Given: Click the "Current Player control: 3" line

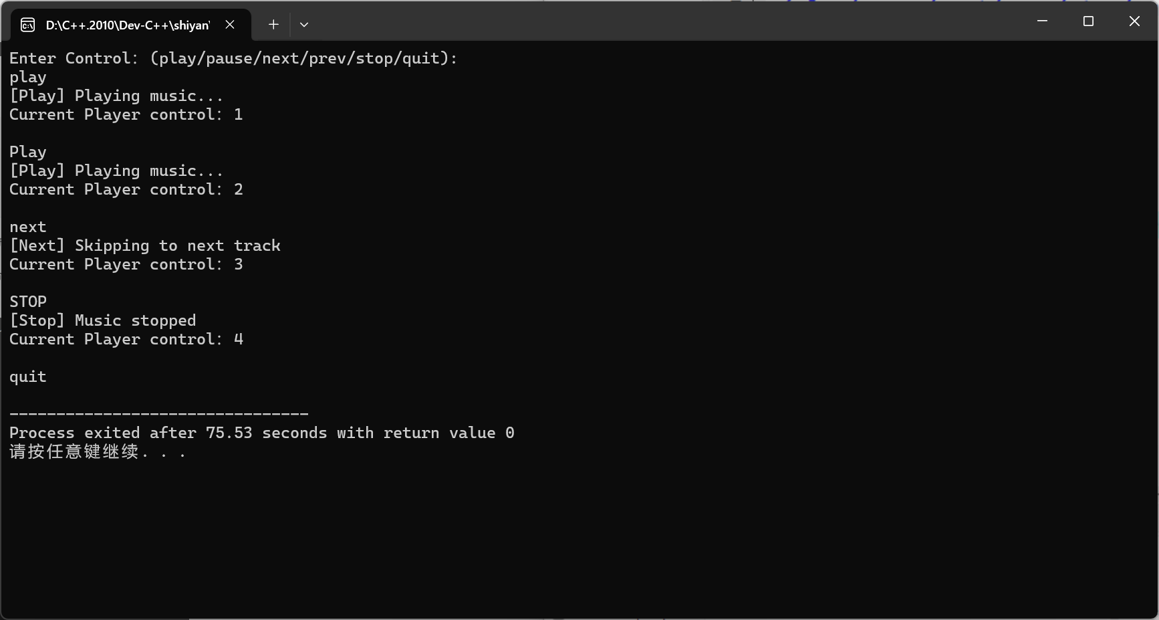Looking at the screenshot, I should coord(126,264).
